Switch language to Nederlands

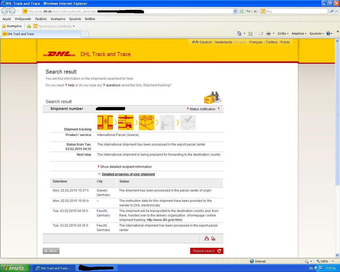click(x=224, y=42)
